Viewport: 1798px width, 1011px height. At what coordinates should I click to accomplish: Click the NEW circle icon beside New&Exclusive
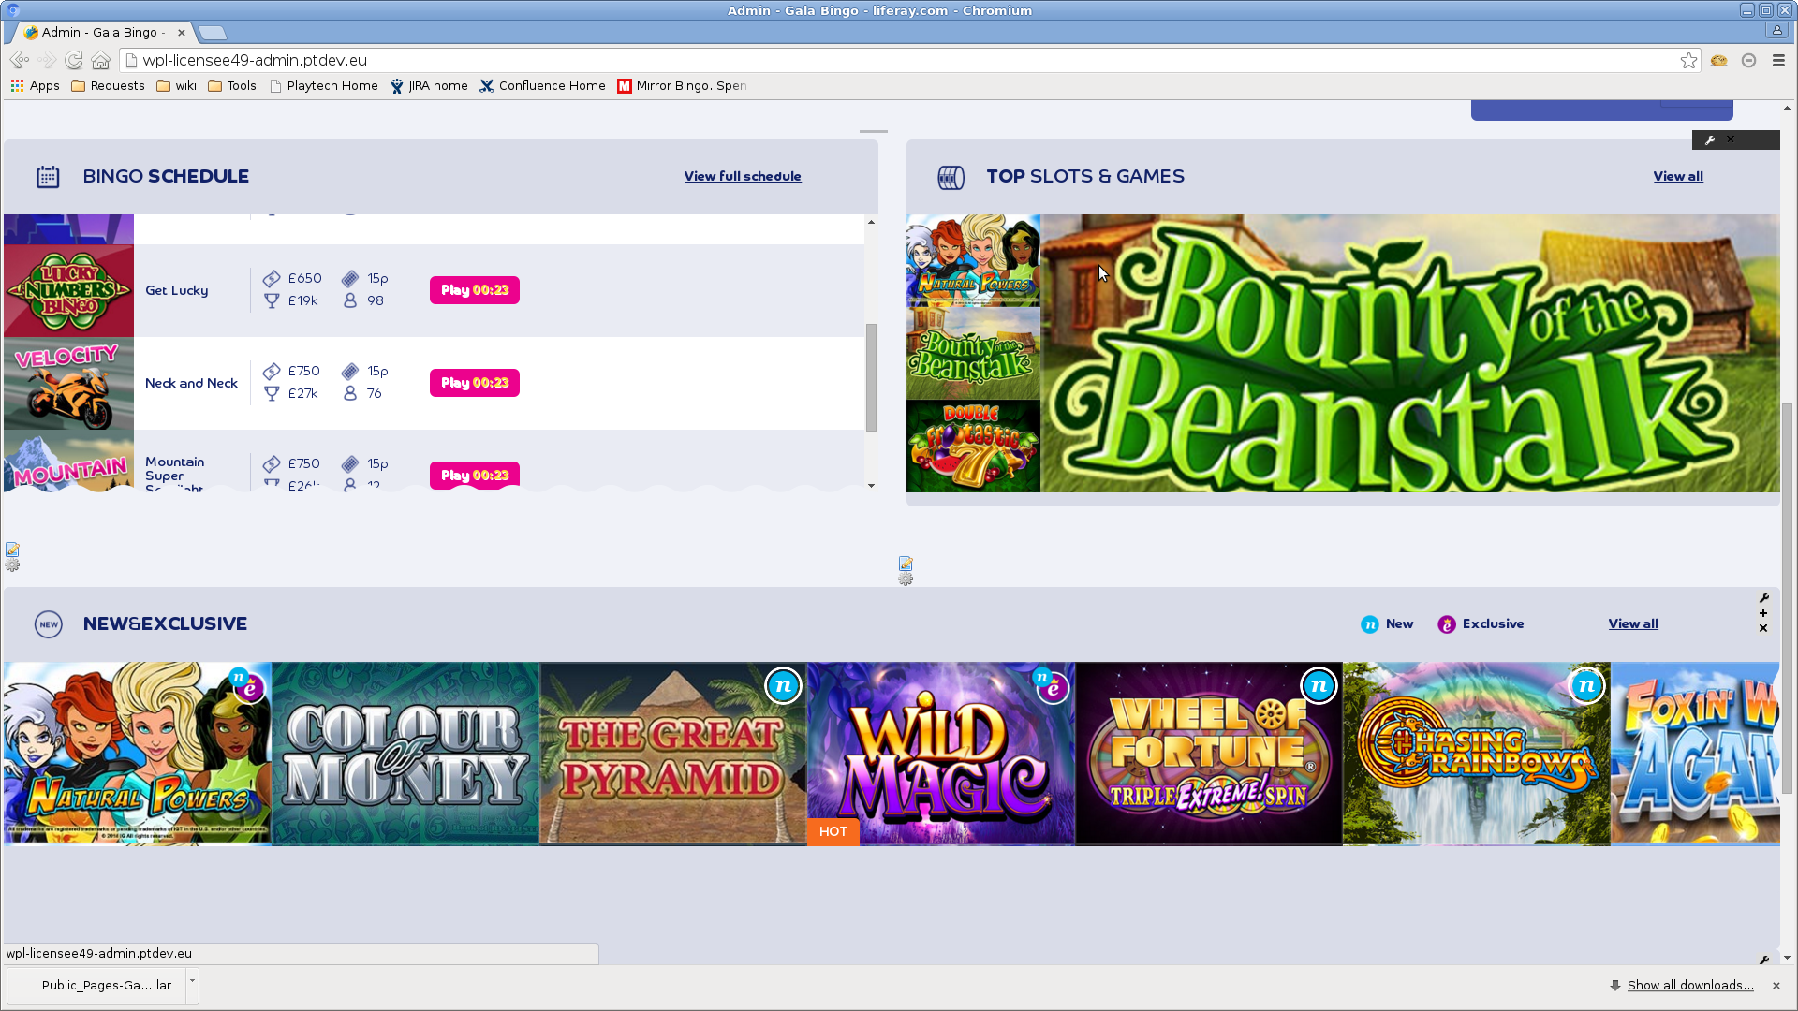(x=49, y=624)
